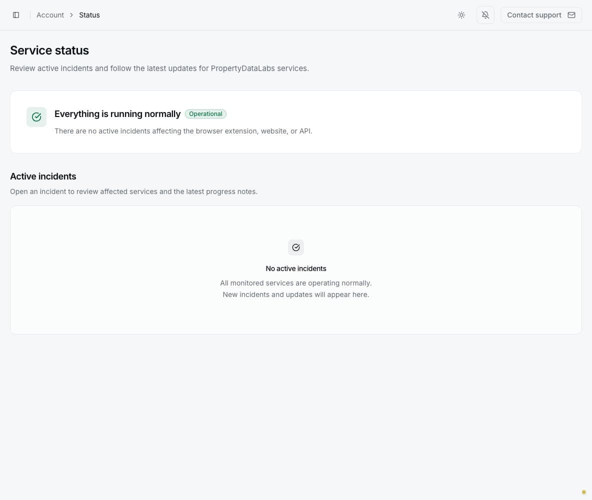The width and height of the screenshot is (592, 500).
Task: Click the green operational checkmark icon
Action: (x=36, y=117)
